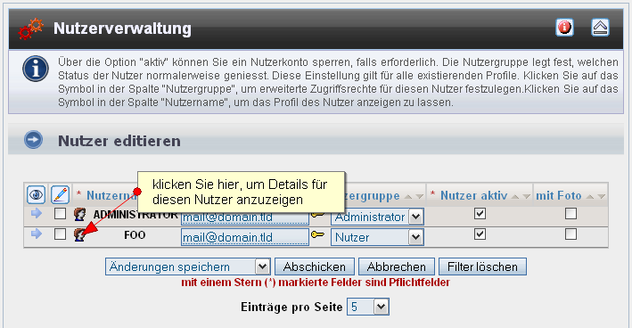The height and width of the screenshot is (328, 632).
Task: Click the key icon in ADMINISTRATOR row
Action: tap(317, 215)
